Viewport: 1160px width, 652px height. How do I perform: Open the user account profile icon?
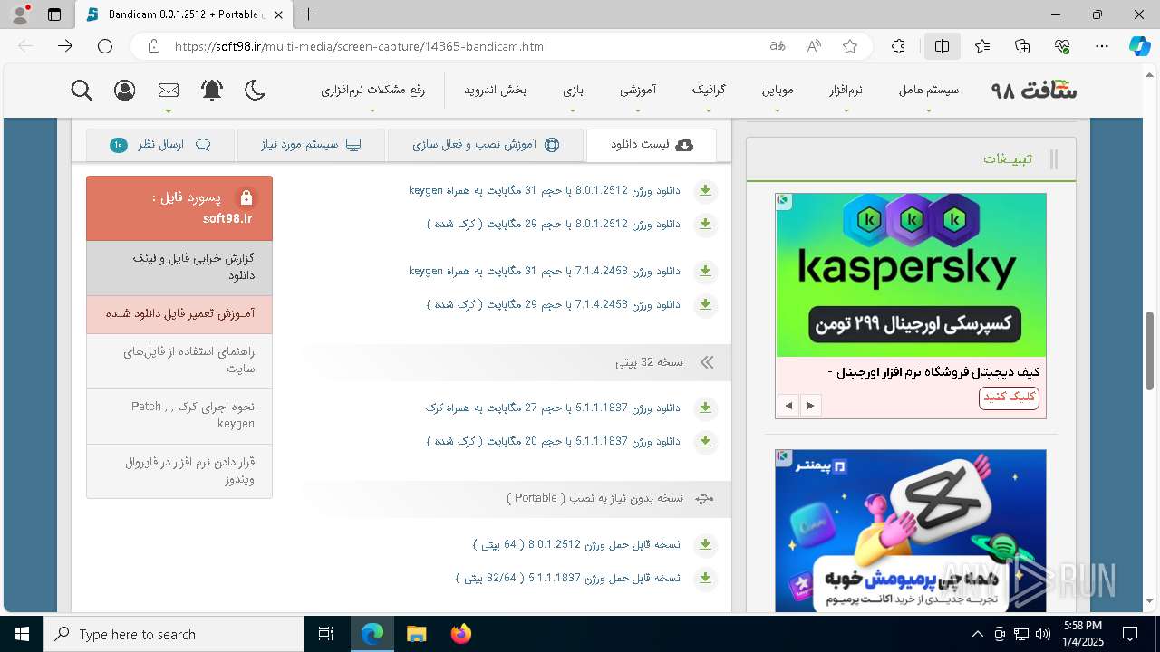point(125,91)
